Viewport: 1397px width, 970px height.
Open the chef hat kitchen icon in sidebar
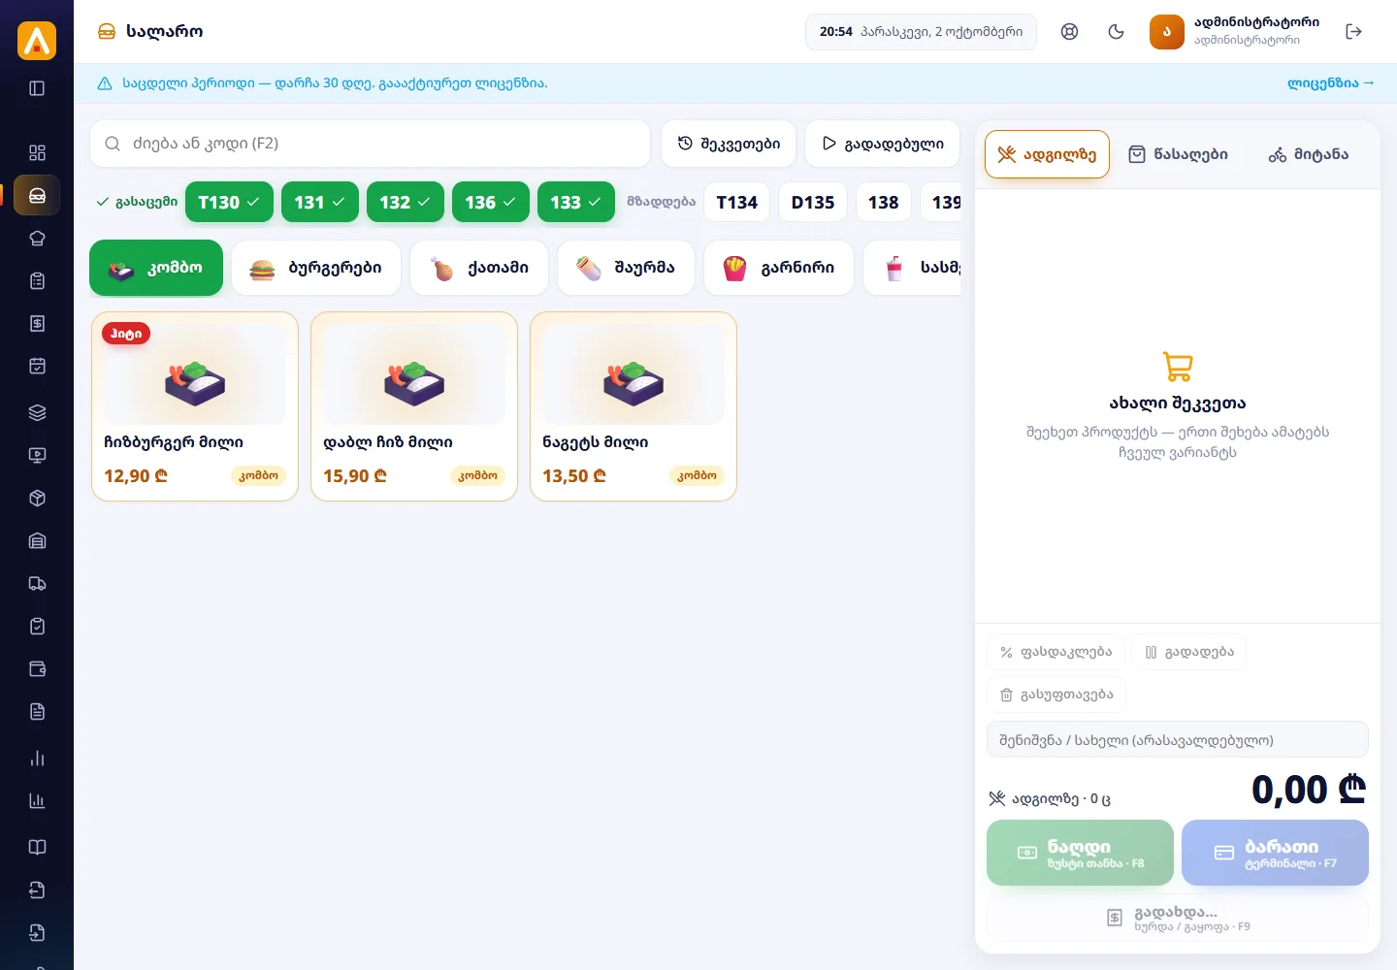point(37,238)
